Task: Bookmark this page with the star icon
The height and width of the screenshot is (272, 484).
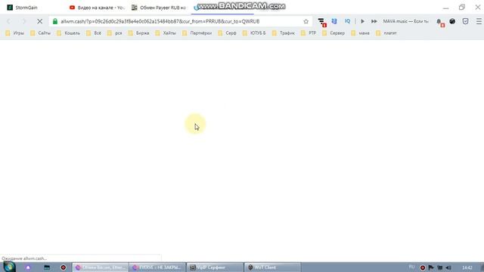Action: click(x=306, y=21)
